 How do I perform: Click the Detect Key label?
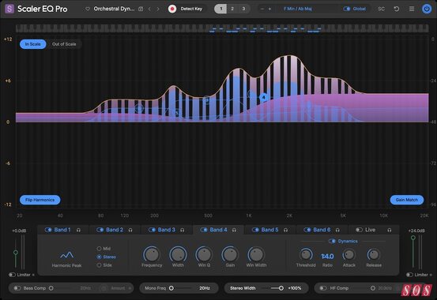(191, 9)
